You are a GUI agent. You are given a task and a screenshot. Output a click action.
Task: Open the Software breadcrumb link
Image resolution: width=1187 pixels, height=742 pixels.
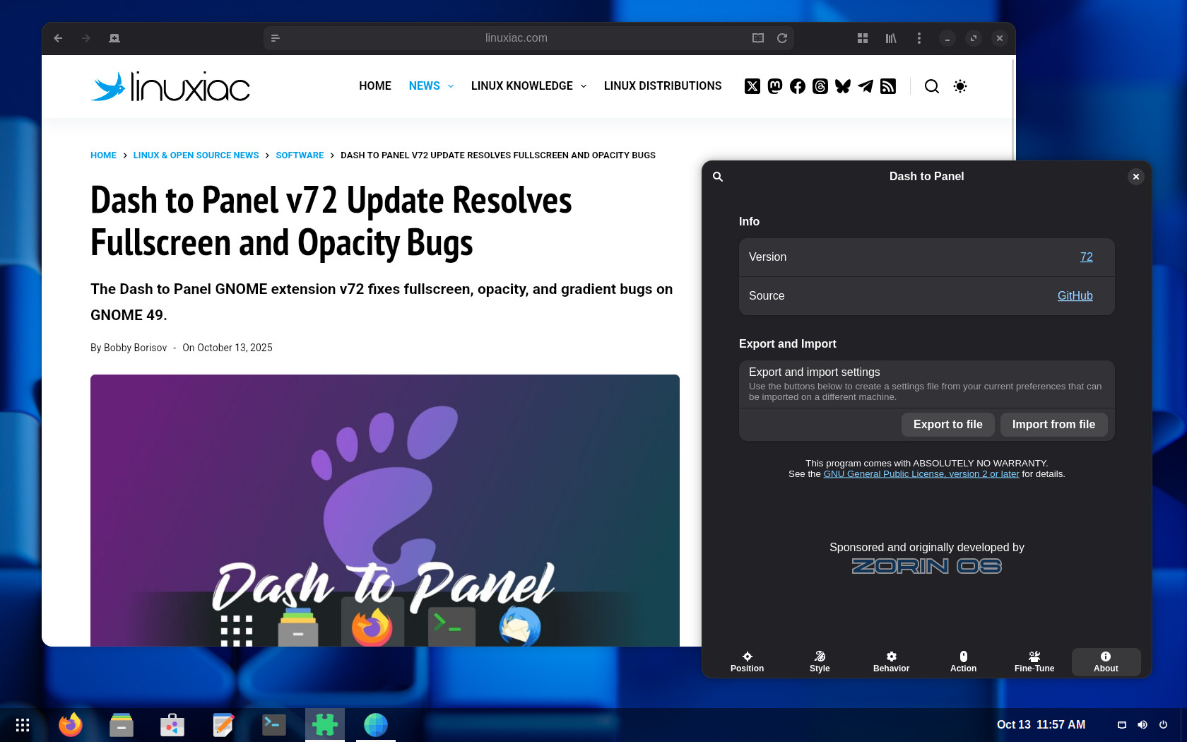coord(300,155)
